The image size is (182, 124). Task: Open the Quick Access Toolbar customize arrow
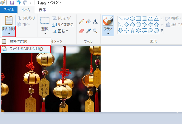tap(30, 3)
